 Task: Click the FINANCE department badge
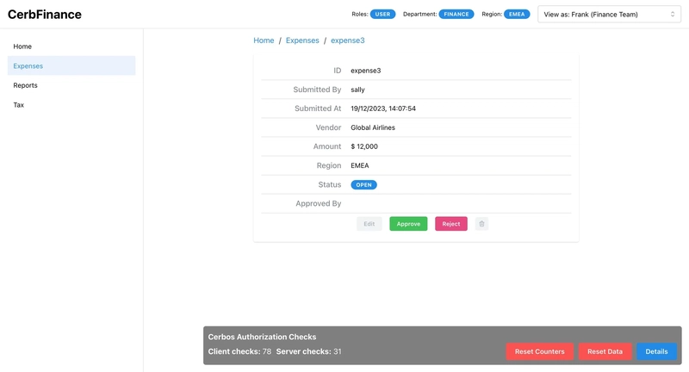pos(456,14)
